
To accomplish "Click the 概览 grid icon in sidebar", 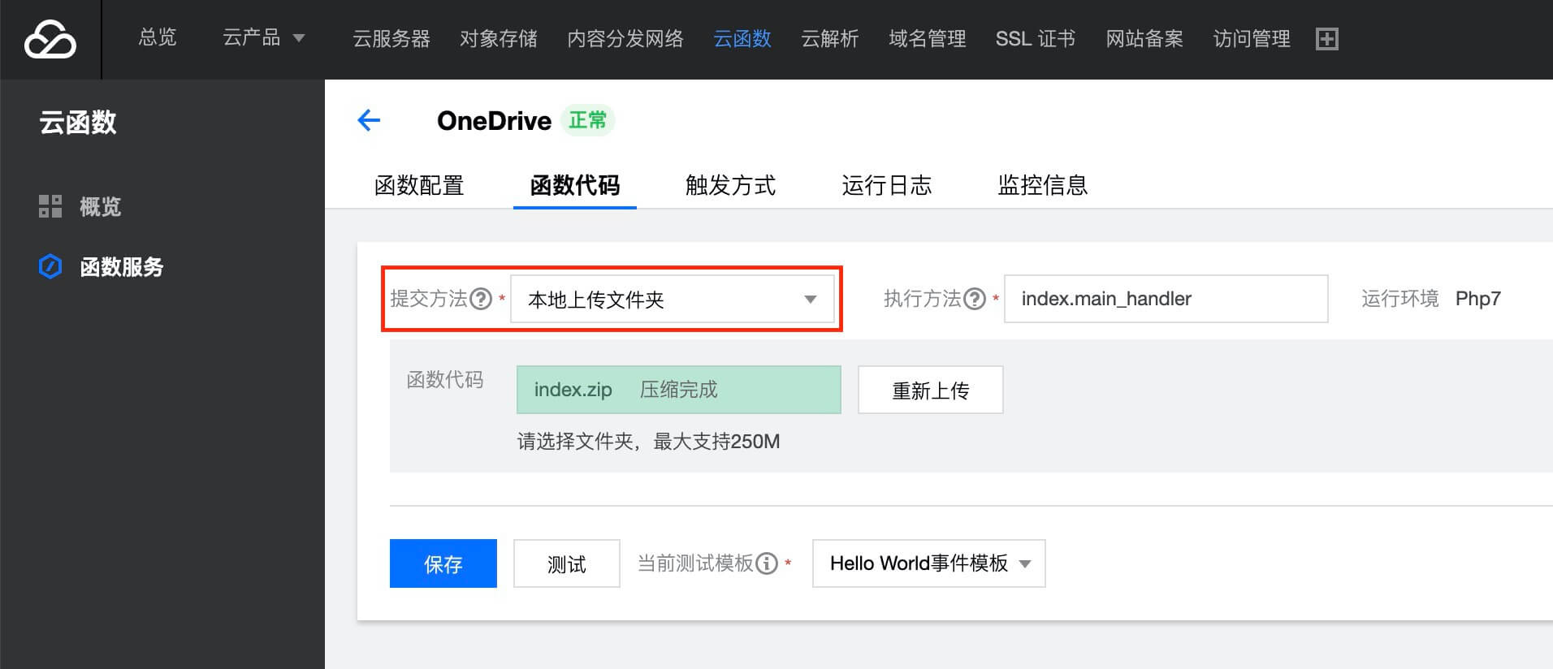I will click(x=50, y=206).
